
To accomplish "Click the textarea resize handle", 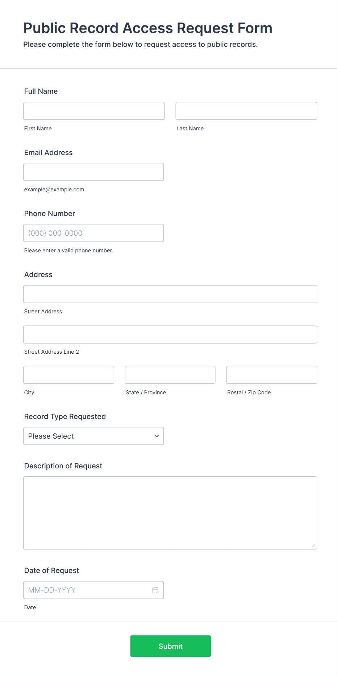I will (313, 545).
